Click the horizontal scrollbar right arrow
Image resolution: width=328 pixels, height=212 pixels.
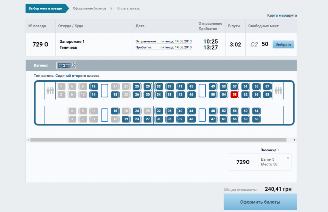(294, 140)
